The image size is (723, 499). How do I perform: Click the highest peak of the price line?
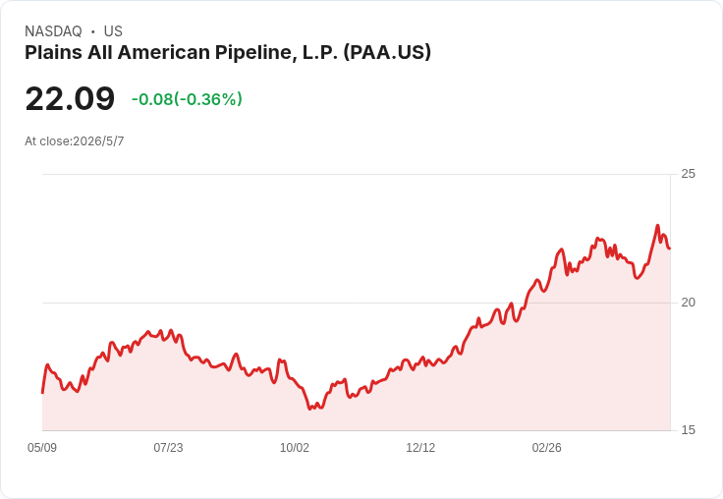point(657,226)
